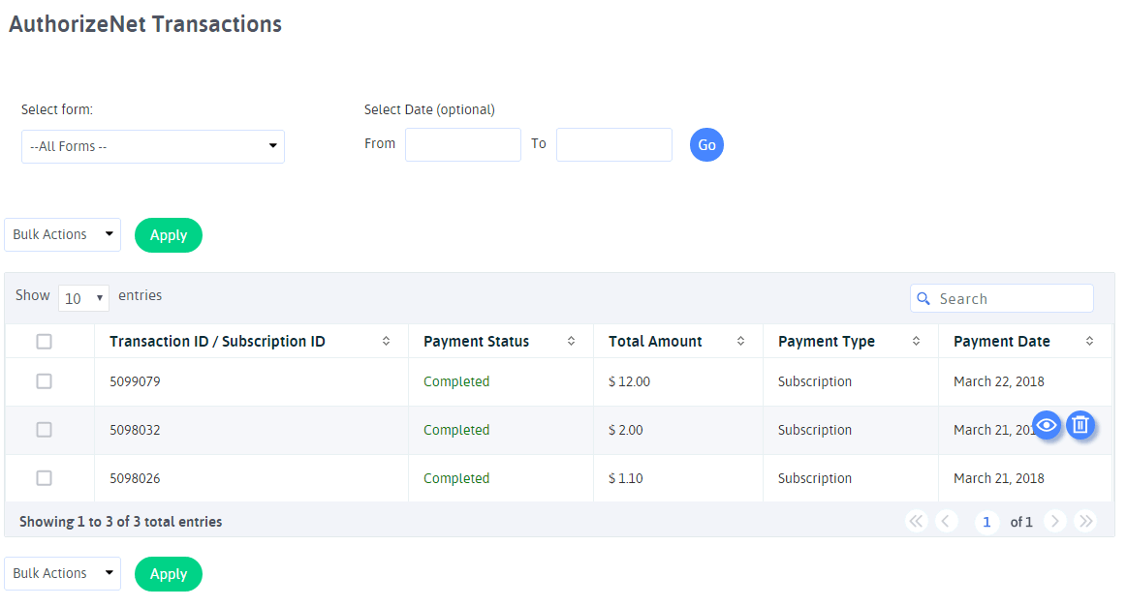This screenshot has width=1127, height=607.
Task: Select page 1 in pagination
Action: (x=986, y=521)
